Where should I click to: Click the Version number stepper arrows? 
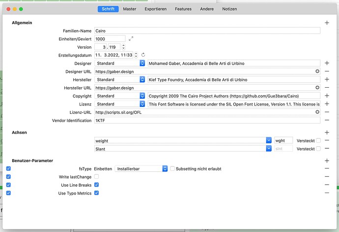123,47
